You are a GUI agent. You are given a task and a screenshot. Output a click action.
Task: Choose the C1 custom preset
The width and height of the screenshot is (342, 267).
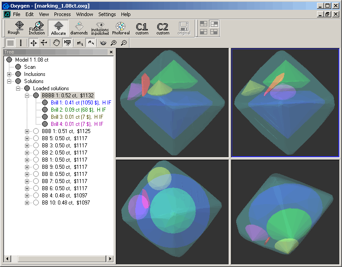(142, 28)
